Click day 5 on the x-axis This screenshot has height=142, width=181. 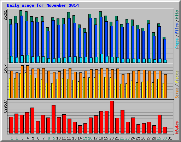coord(33,138)
